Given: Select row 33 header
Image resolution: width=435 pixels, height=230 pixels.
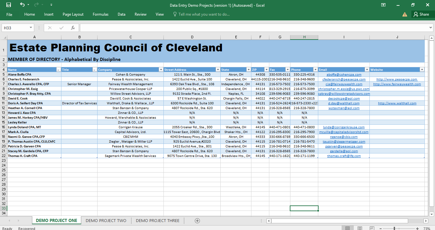Looking at the screenshot, I should tap(4, 208).
